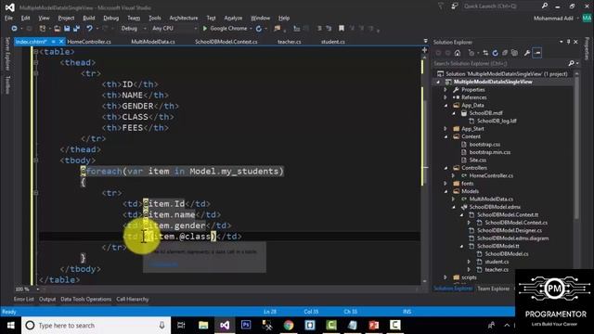
Task: Start debugging with Google Chrome play button
Action: [x=204, y=29]
